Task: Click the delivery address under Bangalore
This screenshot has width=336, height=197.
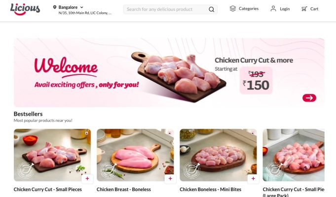Action: (x=85, y=13)
